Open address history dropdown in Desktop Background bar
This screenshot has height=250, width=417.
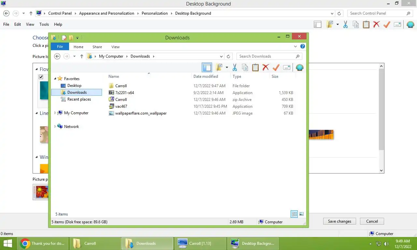pos(332,13)
